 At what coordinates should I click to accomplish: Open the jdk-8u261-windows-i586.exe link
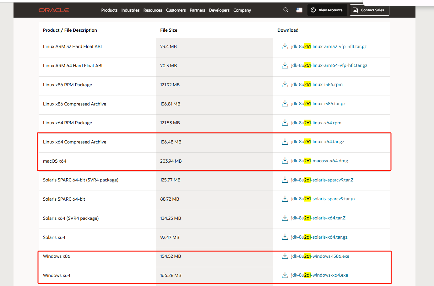pos(320,256)
